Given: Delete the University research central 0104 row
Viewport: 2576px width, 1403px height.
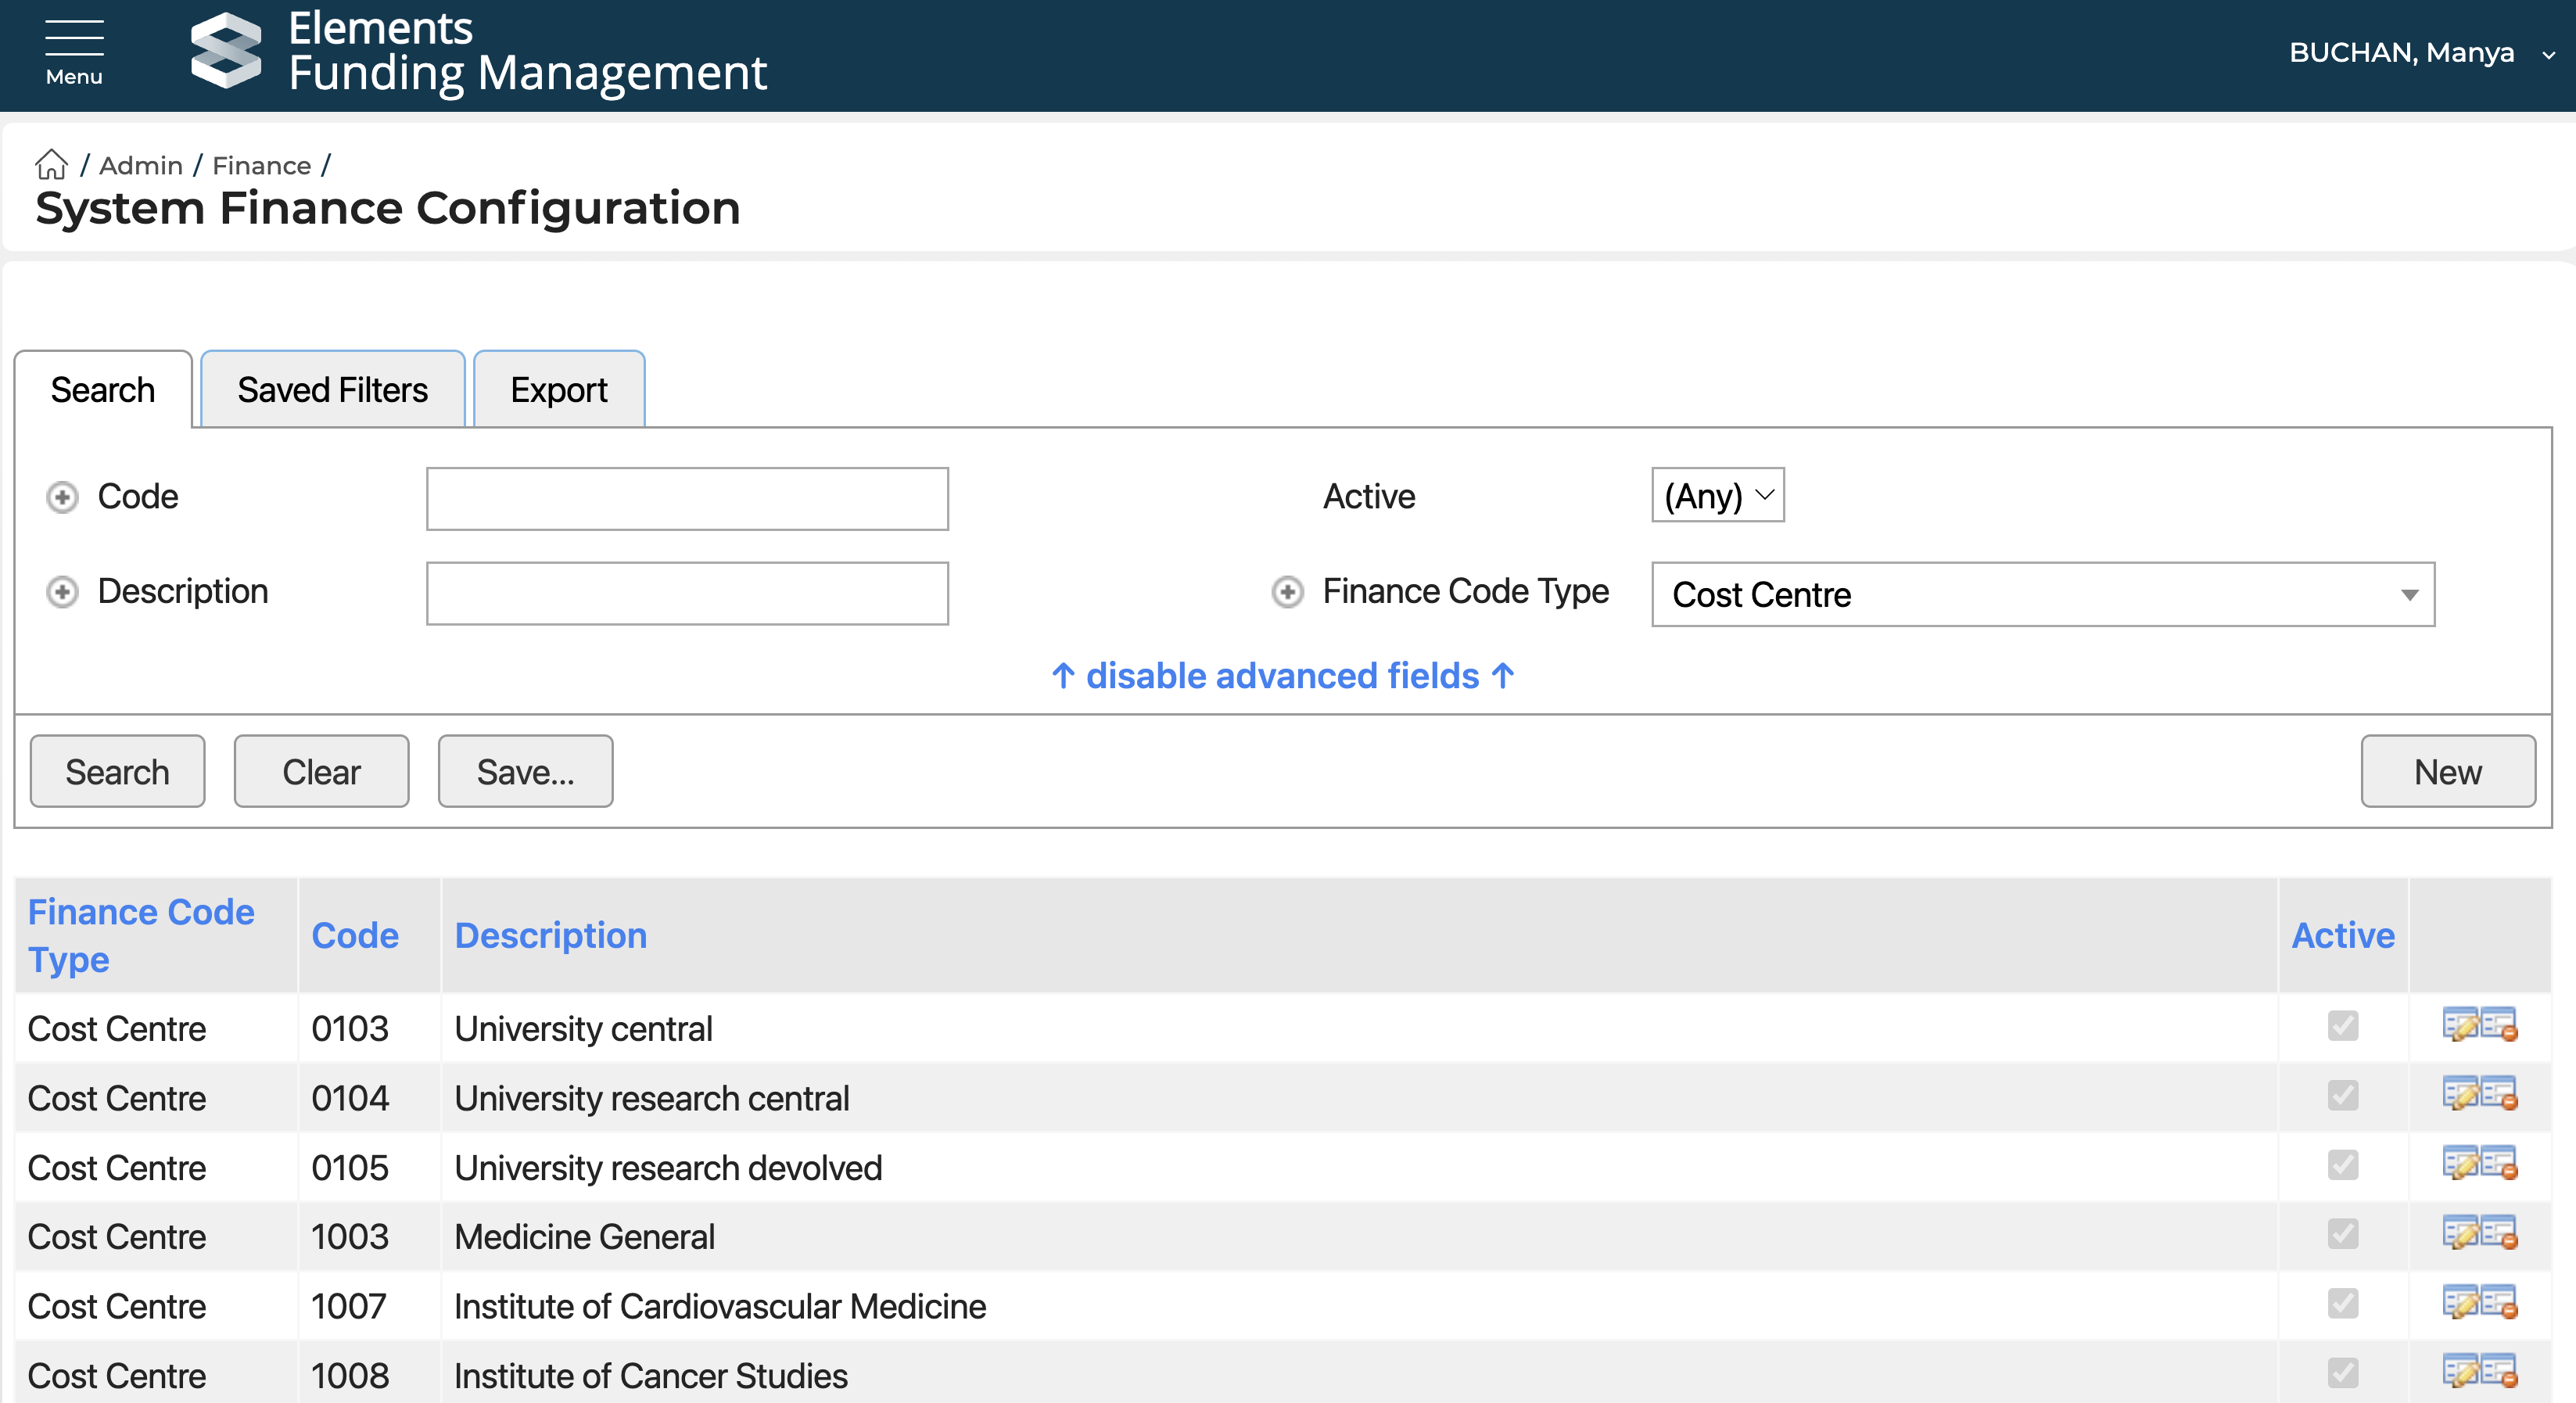Looking at the screenshot, I should tap(2500, 1095).
